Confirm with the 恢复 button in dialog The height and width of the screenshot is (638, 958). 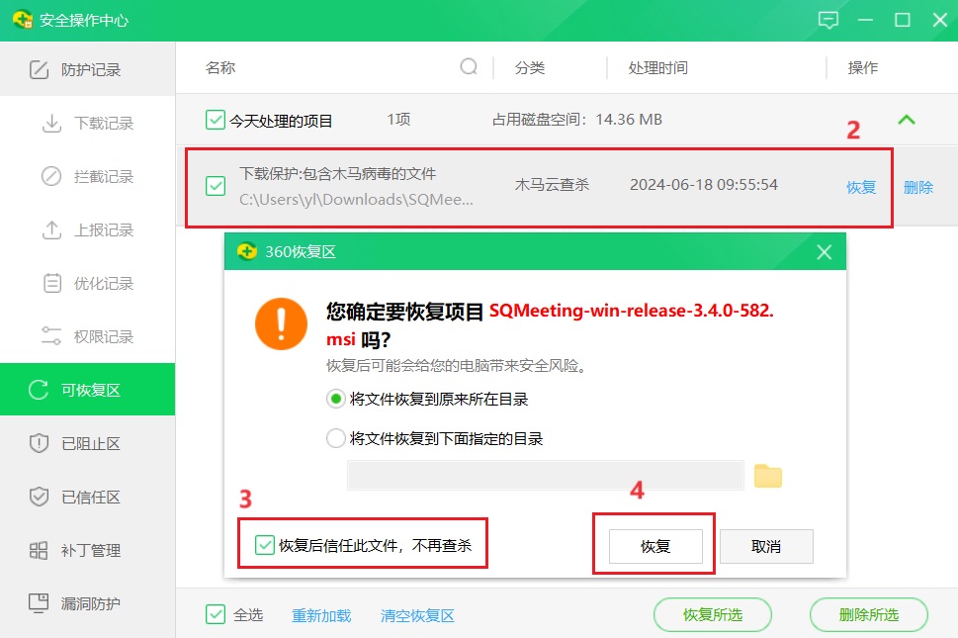point(655,546)
